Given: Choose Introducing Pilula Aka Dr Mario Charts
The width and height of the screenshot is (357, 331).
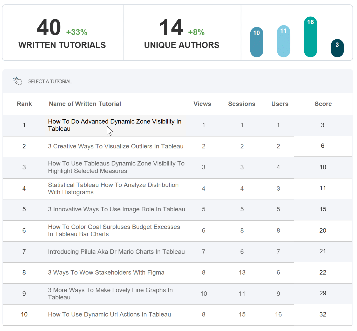Looking at the screenshot, I should click(116, 252).
